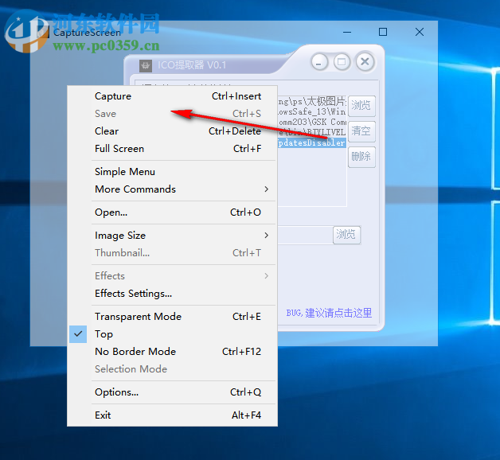Choose Open... from the context menu
This screenshot has height=460, width=500.
pyautogui.click(x=172, y=212)
